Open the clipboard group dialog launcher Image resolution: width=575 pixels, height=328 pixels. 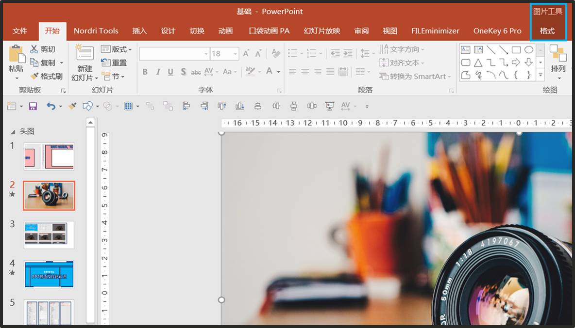coord(63,91)
